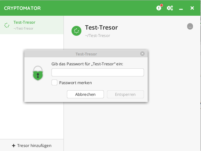Close the Test-Tresor unlock dialog
This screenshot has width=201, height=151.
point(142,54)
